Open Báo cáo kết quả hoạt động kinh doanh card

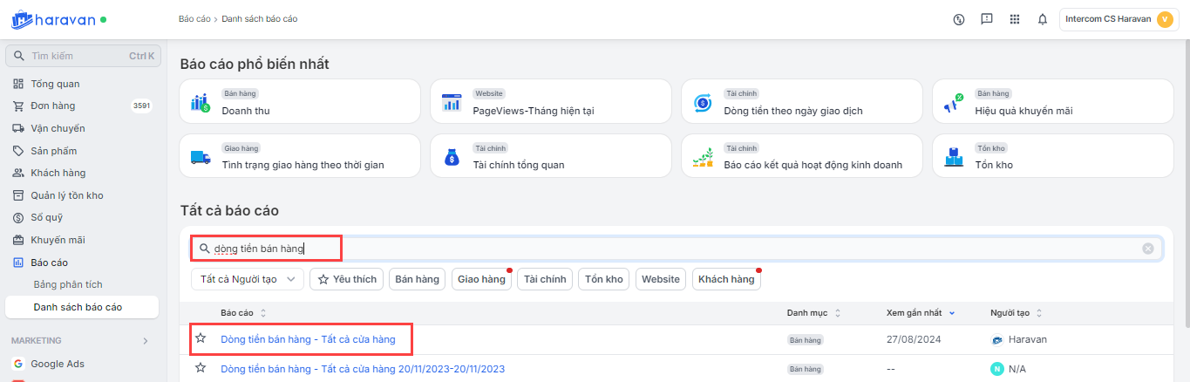tap(802, 156)
